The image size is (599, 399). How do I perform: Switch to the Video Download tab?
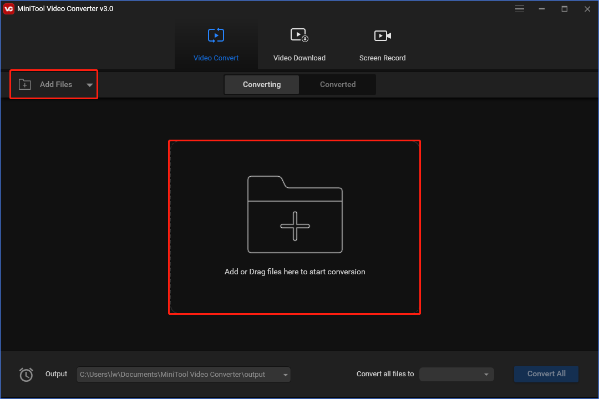point(299,45)
